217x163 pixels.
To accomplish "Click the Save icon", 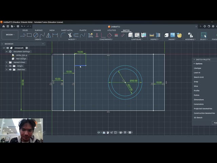I will point(18,26).
